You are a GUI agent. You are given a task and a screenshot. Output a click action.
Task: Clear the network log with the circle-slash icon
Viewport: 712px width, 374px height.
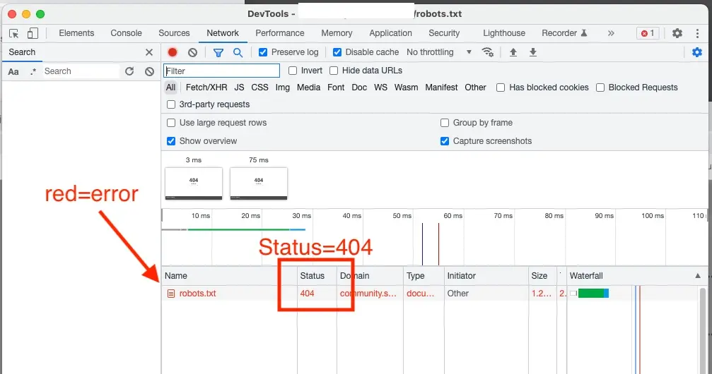click(x=192, y=52)
